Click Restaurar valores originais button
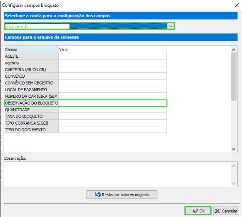The image size is (242, 217). tap(122, 194)
